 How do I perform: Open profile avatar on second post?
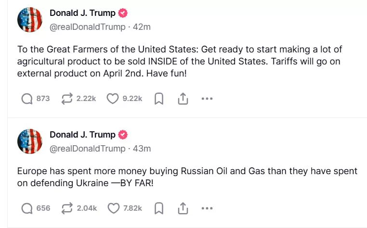point(30,141)
